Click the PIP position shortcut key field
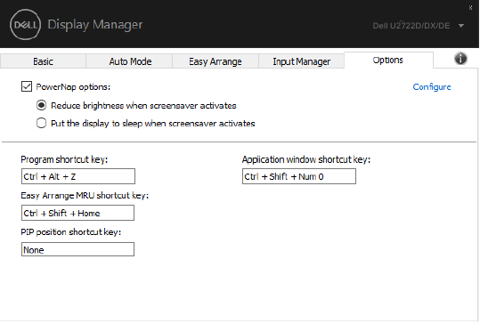Viewport: 480px width, 324px height. coord(77,249)
